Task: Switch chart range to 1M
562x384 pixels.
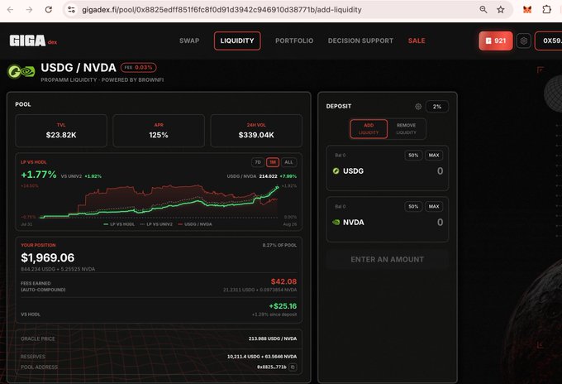Action: [x=273, y=162]
